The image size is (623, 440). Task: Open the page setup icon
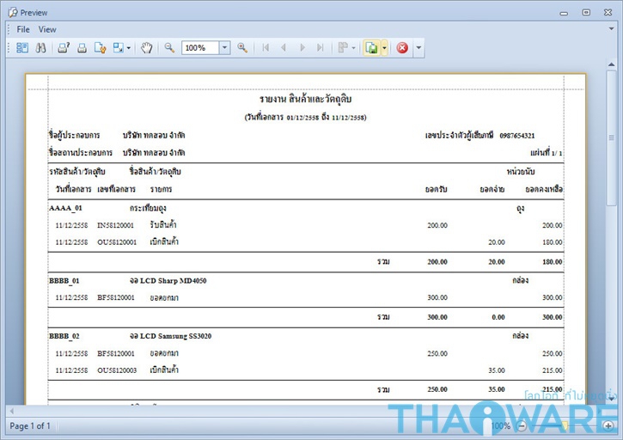coord(101,48)
